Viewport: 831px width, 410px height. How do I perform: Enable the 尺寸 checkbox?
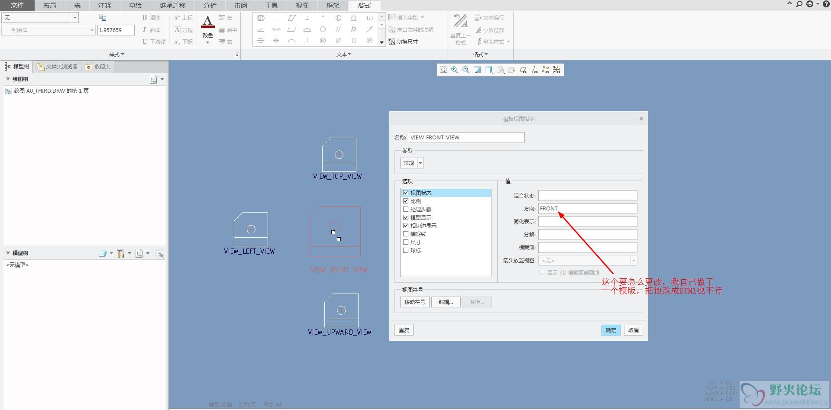[406, 242]
